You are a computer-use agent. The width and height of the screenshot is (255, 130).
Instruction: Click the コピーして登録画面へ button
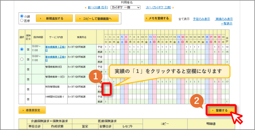97,18
